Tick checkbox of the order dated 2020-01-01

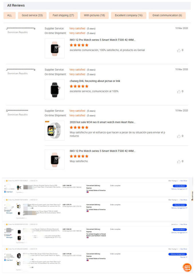point(5,249)
